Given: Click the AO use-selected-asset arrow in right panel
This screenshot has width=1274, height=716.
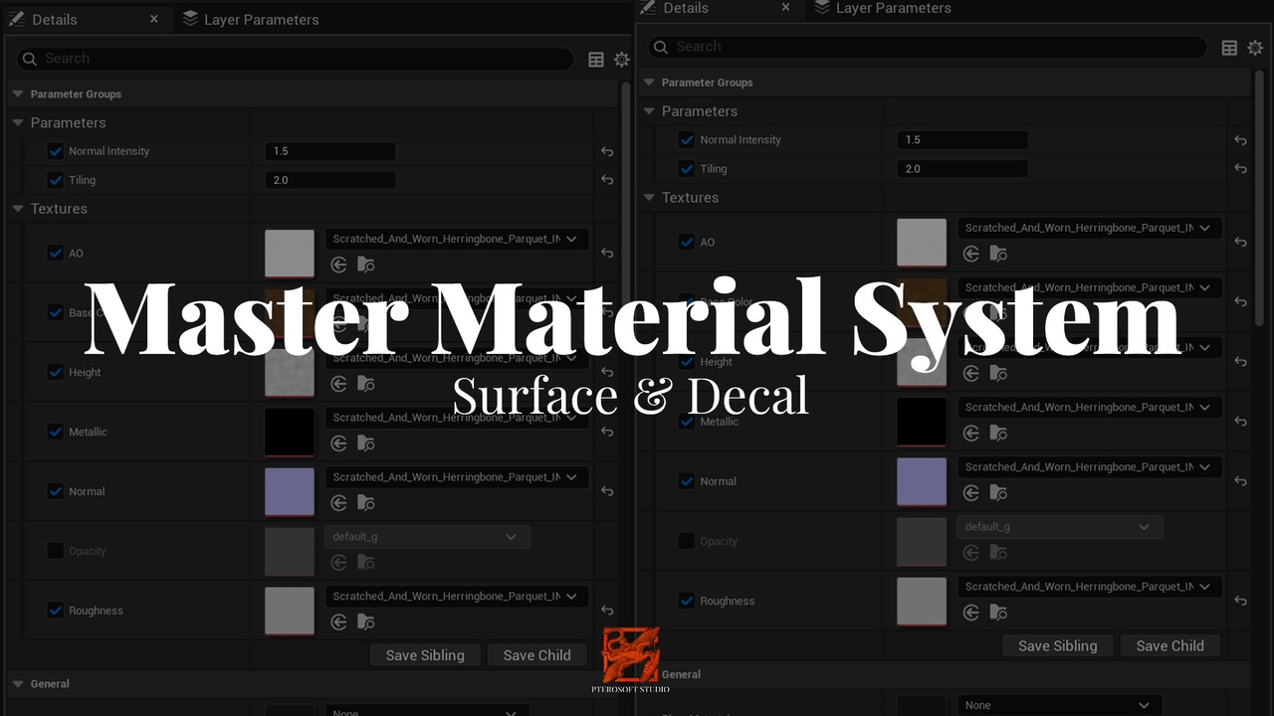Looking at the screenshot, I should [971, 255].
